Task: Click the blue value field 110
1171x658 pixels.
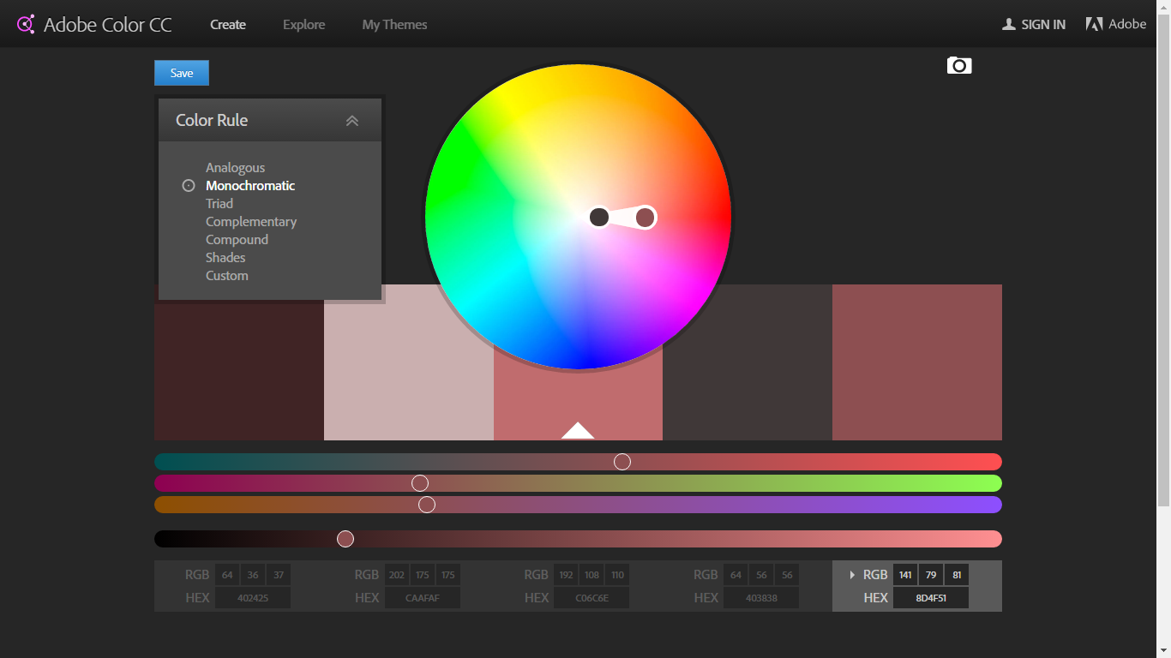Action: point(617,575)
